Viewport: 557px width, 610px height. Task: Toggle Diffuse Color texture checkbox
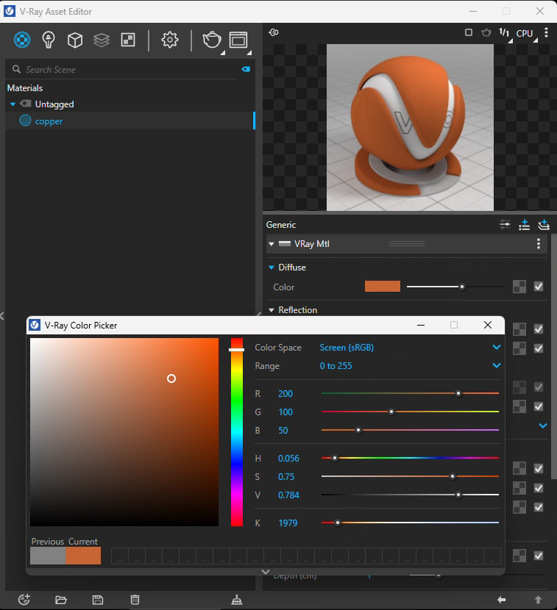pyautogui.click(x=539, y=287)
